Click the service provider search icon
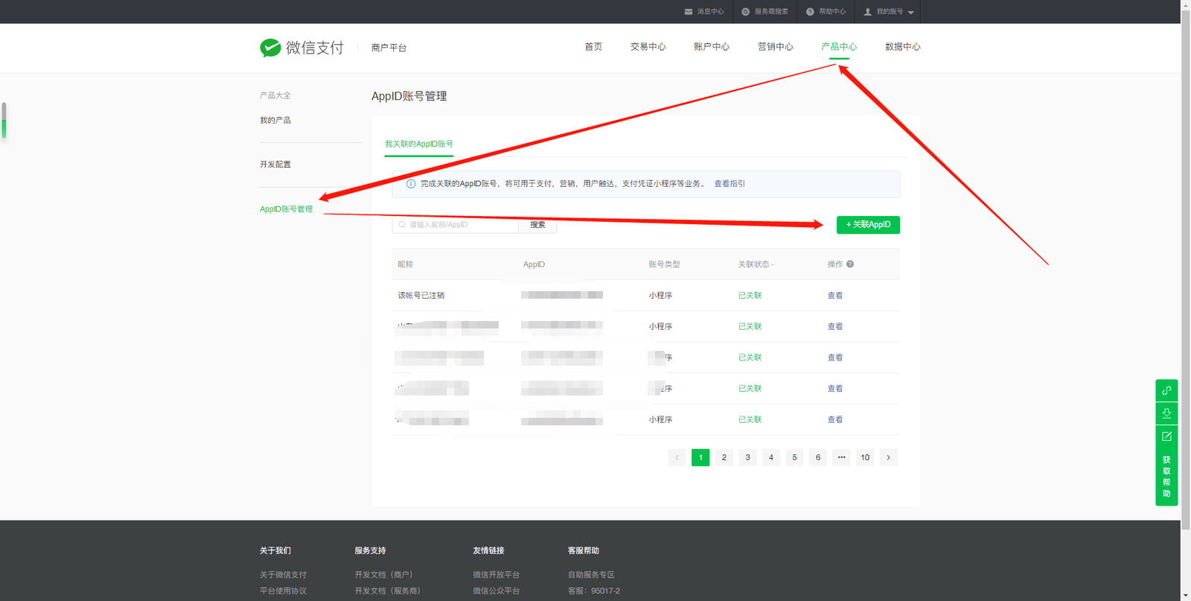 point(745,12)
